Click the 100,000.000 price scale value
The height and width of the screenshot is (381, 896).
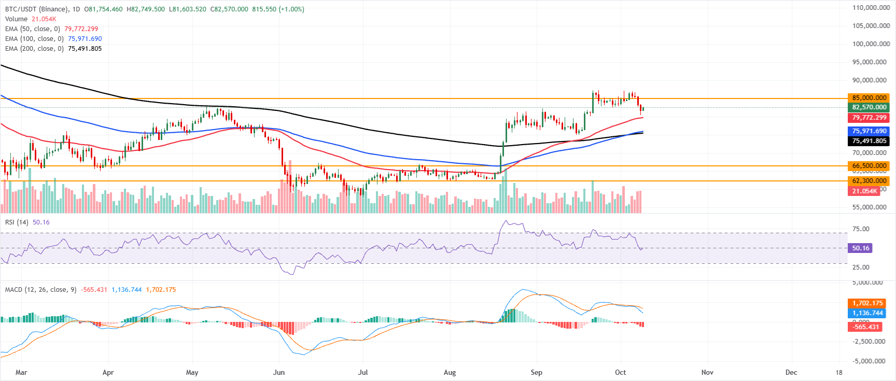(871, 44)
